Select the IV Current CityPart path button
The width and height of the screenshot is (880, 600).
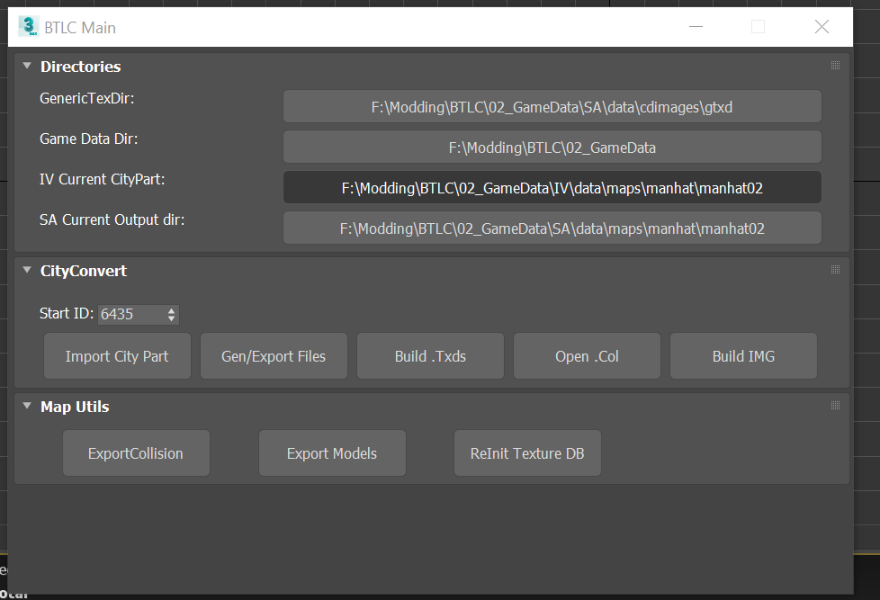click(x=552, y=187)
